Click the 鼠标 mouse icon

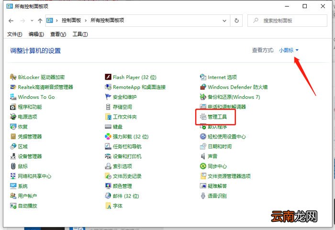[13, 166]
